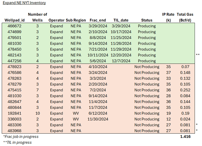202x146 pixels.
Task: Click the 'Sub Region' column header
Action: [76, 20]
